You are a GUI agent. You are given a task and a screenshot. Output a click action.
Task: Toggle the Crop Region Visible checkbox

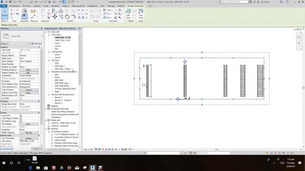21,118
